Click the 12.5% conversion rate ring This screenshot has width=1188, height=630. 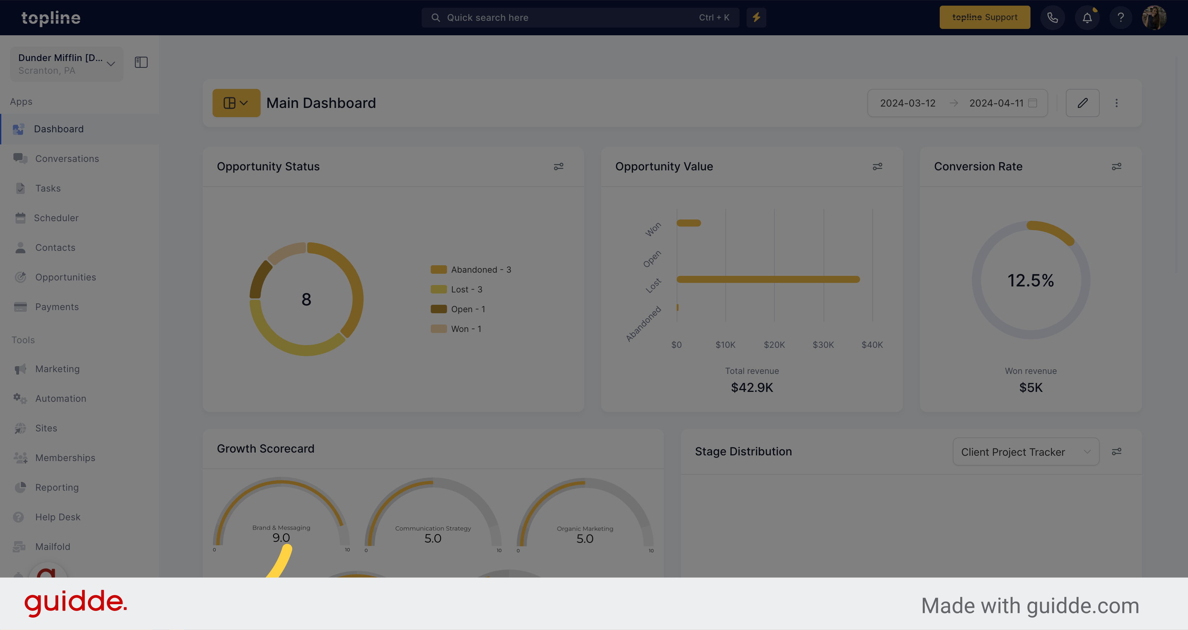[x=1031, y=280]
